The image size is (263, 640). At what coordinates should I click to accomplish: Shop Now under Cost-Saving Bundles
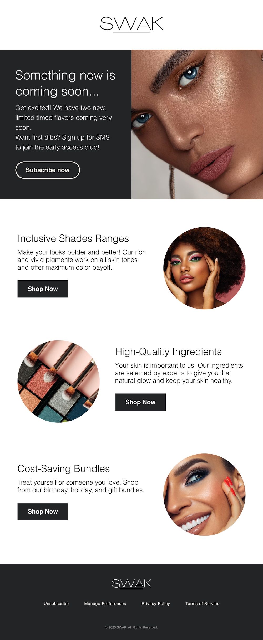[43, 511]
